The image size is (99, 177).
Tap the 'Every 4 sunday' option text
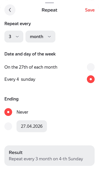tap(20, 79)
